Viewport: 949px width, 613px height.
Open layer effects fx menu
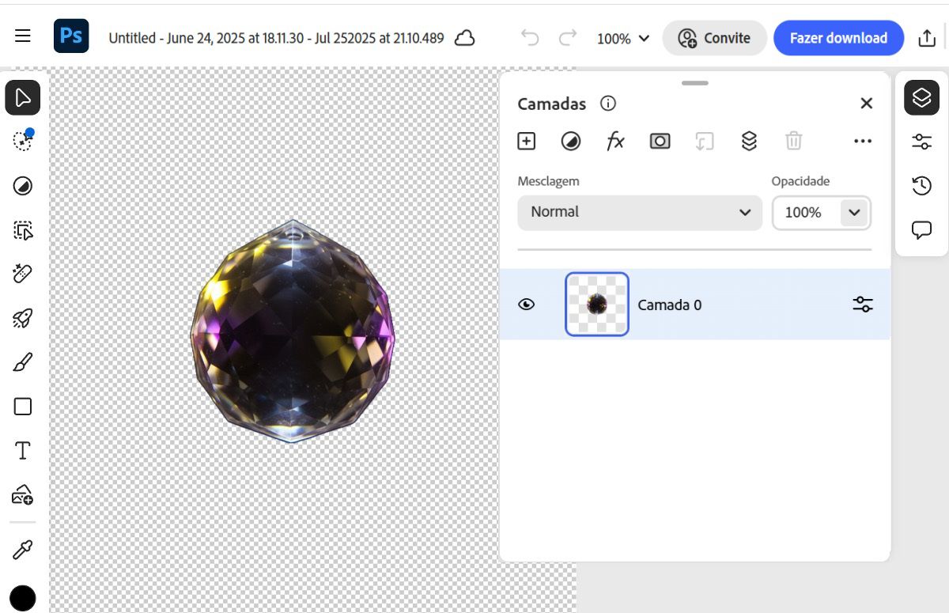pos(615,141)
